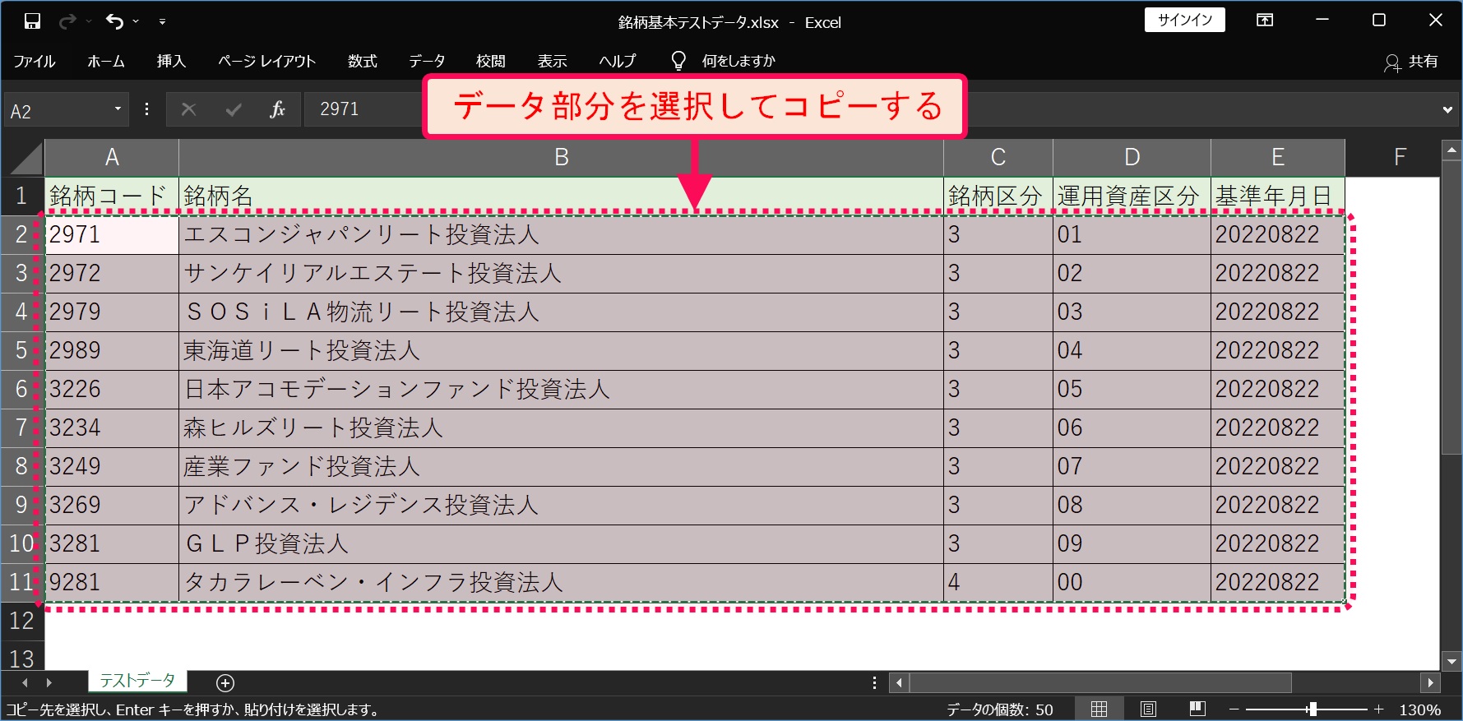Click the テストデータ sheet tab

point(137,681)
